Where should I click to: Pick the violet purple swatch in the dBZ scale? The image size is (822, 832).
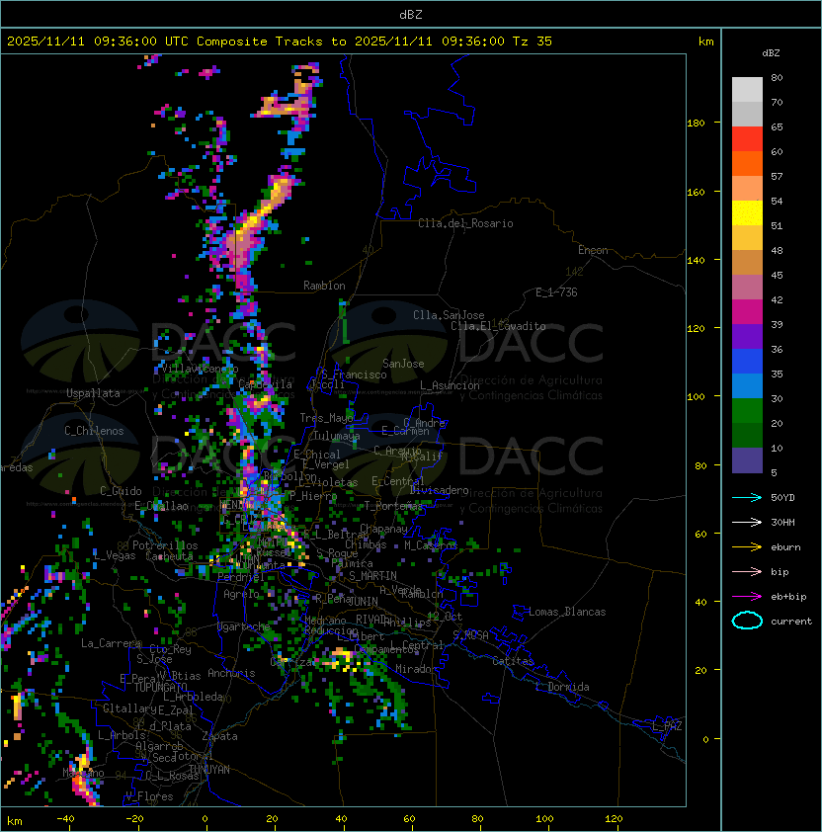(x=747, y=337)
